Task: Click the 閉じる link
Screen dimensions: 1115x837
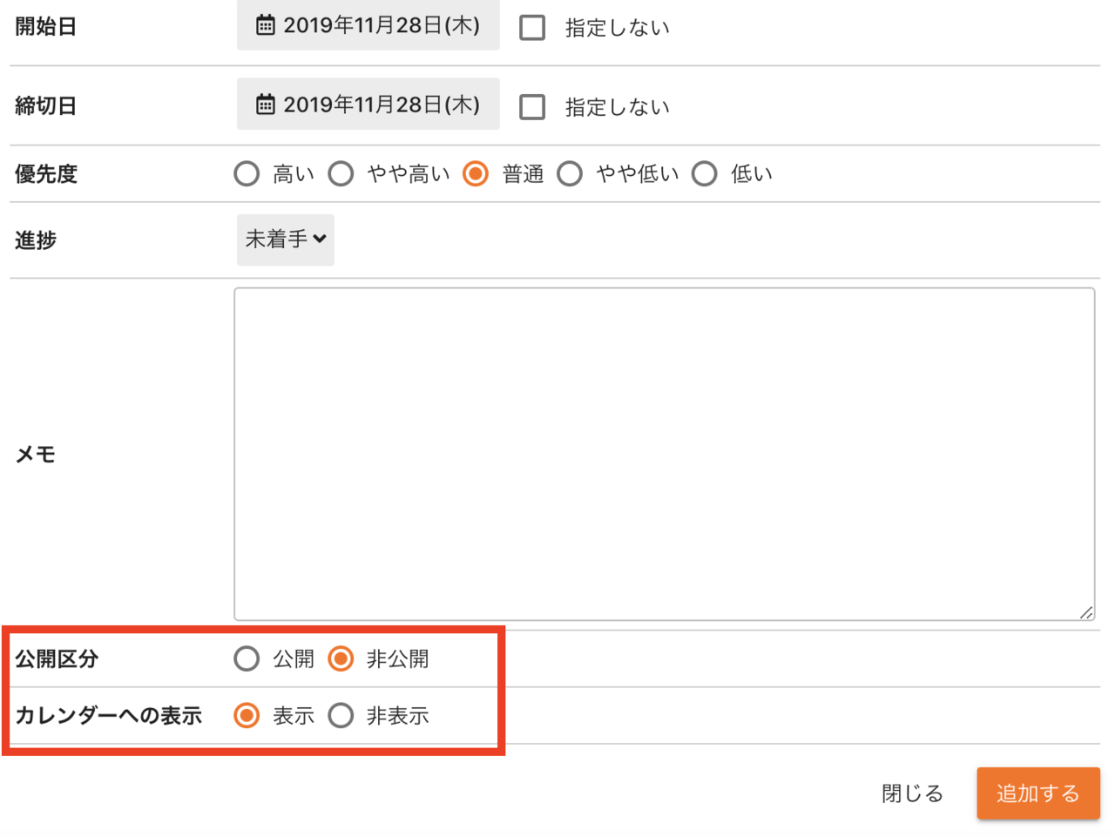Action: 912,793
